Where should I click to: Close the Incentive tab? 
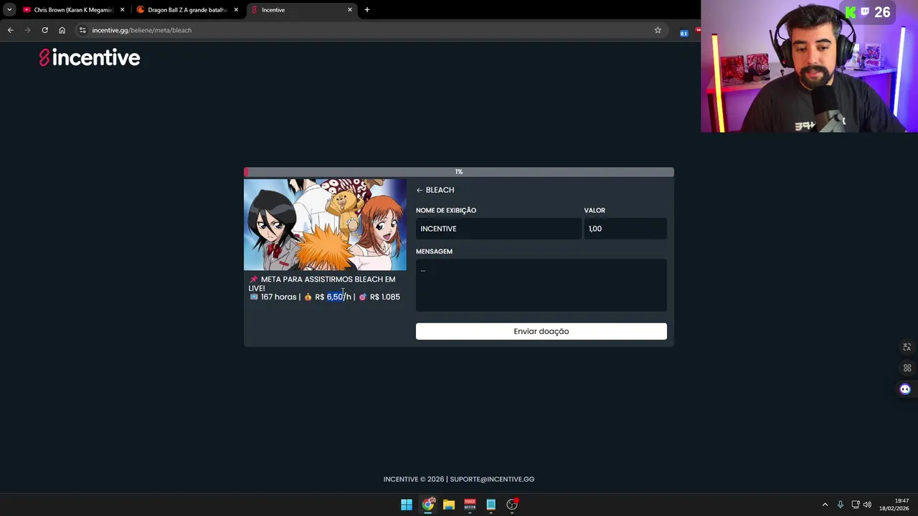(x=350, y=10)
